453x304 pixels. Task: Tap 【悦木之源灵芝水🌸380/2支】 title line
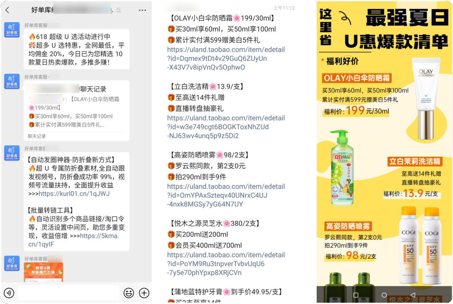point(214,223)
